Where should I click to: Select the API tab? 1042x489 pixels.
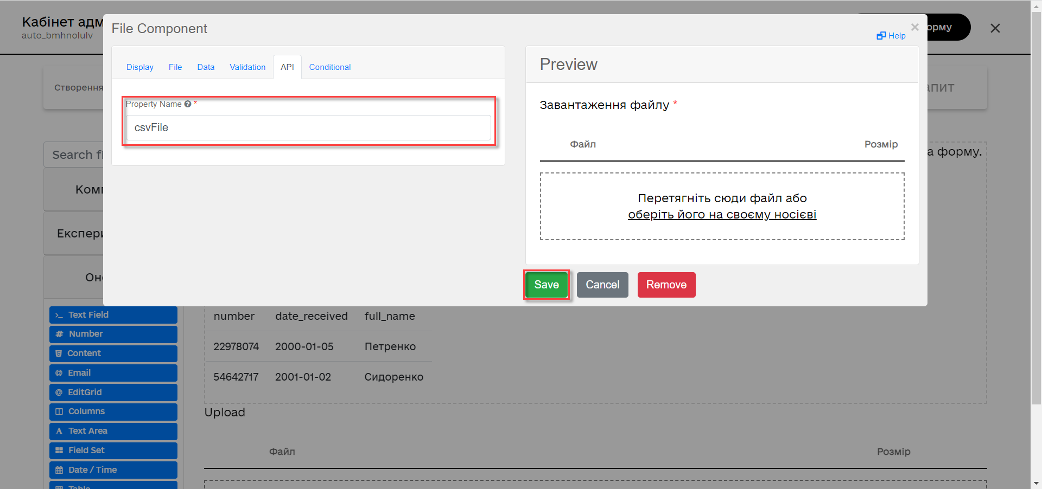287,67
